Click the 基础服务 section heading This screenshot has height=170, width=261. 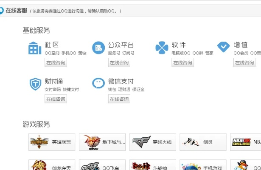tap(36, 30)
